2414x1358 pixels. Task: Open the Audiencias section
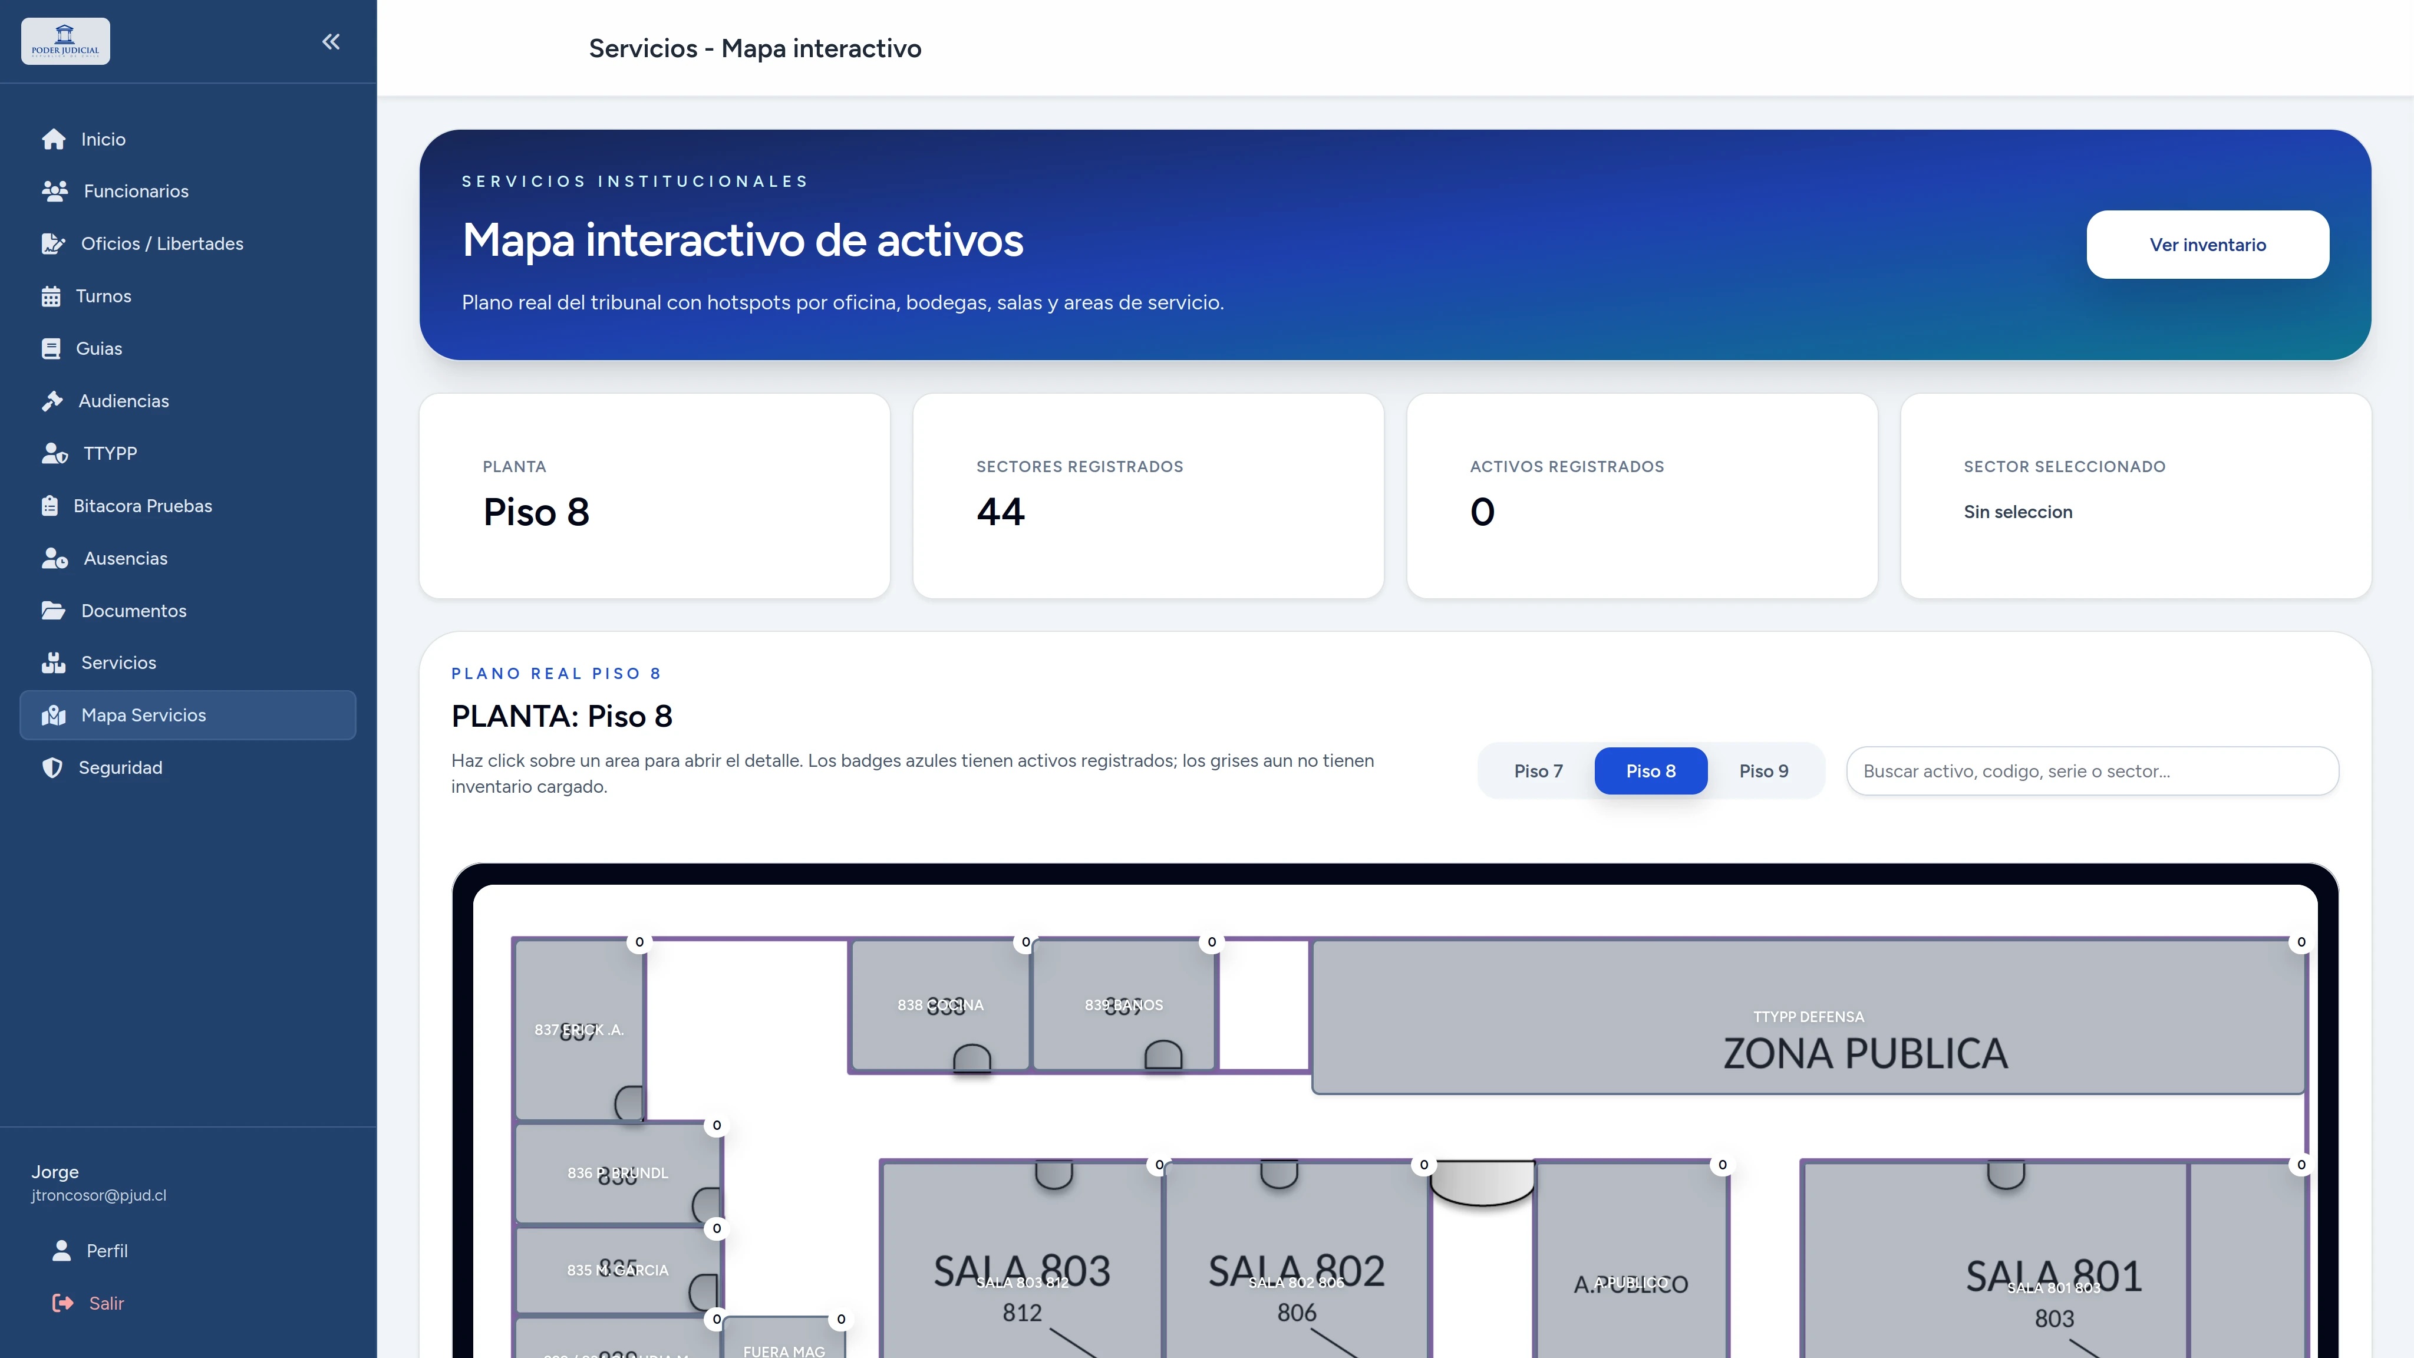tap(187, 401)
